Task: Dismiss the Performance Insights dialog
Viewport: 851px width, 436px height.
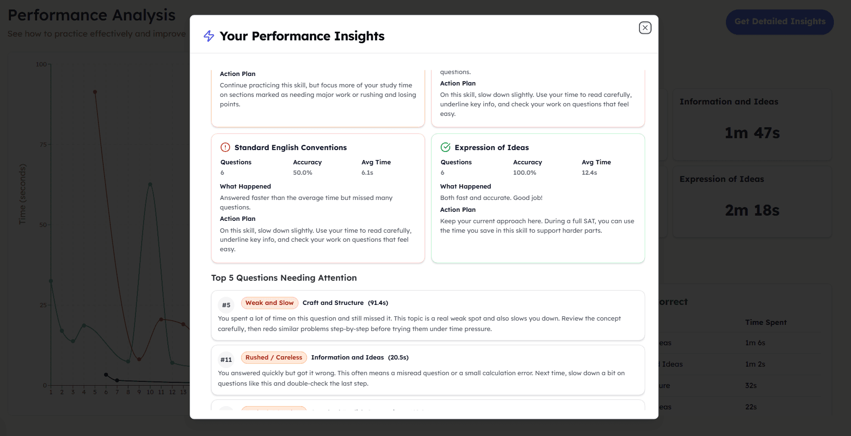Action: pyautogui.click(x=645, y=28)
